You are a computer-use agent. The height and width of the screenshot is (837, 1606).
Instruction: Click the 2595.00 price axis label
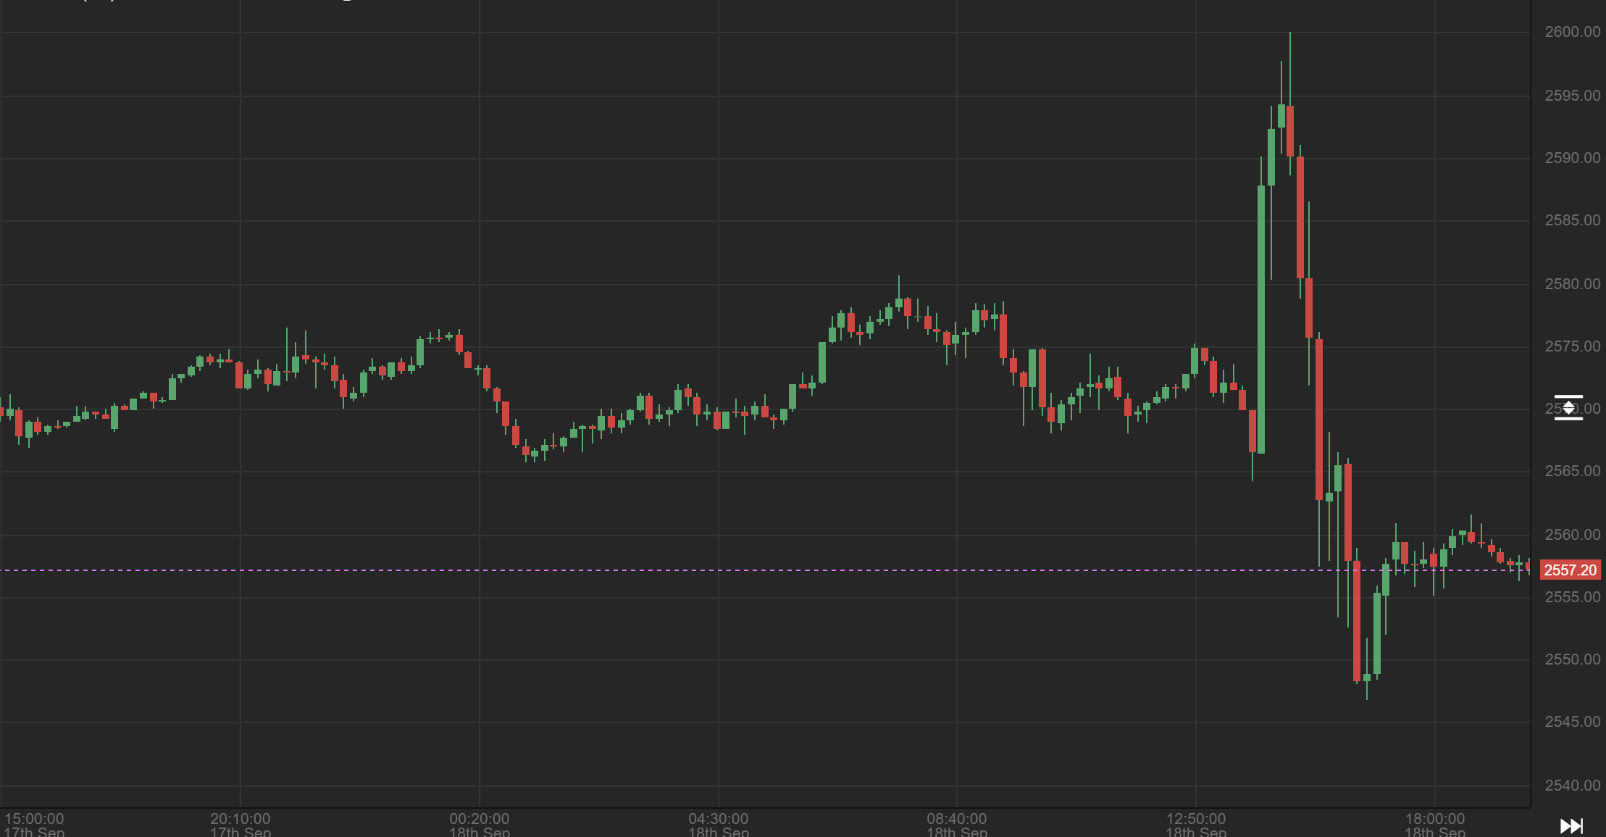point(1572,96)
